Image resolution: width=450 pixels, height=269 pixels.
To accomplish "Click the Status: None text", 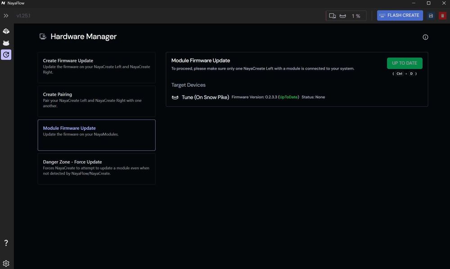I will click(313, 97).
